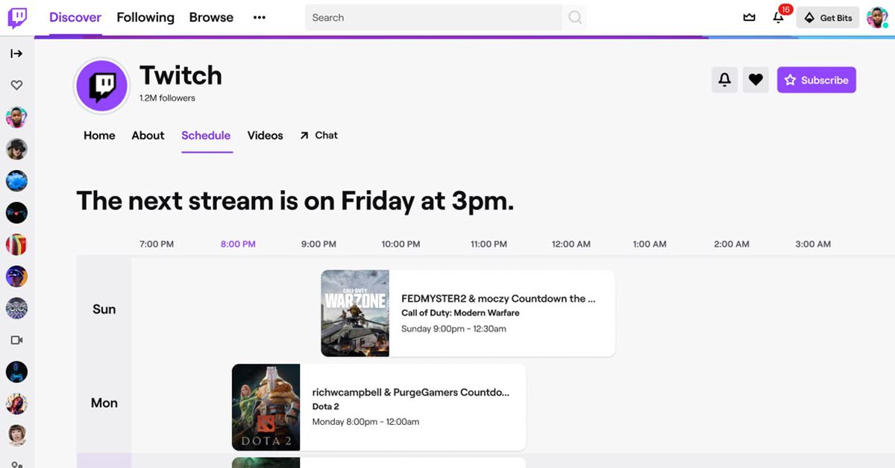Click the Warzone game thumbnail
Screen dimensions: 895x468
pyautogui.click(x=355, y=313)
